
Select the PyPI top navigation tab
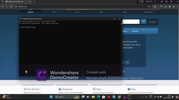click(x=101, y=12)
